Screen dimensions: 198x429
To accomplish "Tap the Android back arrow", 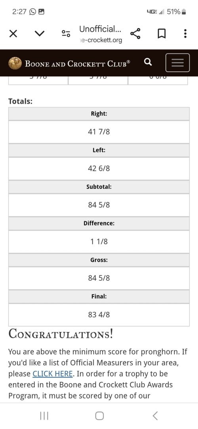I will [x=155, y=416].
